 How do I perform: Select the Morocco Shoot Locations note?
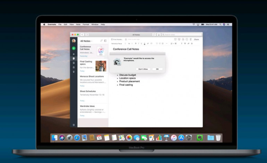(x=92, y=76)
